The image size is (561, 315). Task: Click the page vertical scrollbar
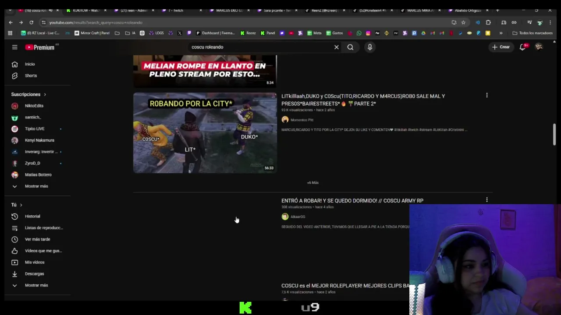(554, 135)
